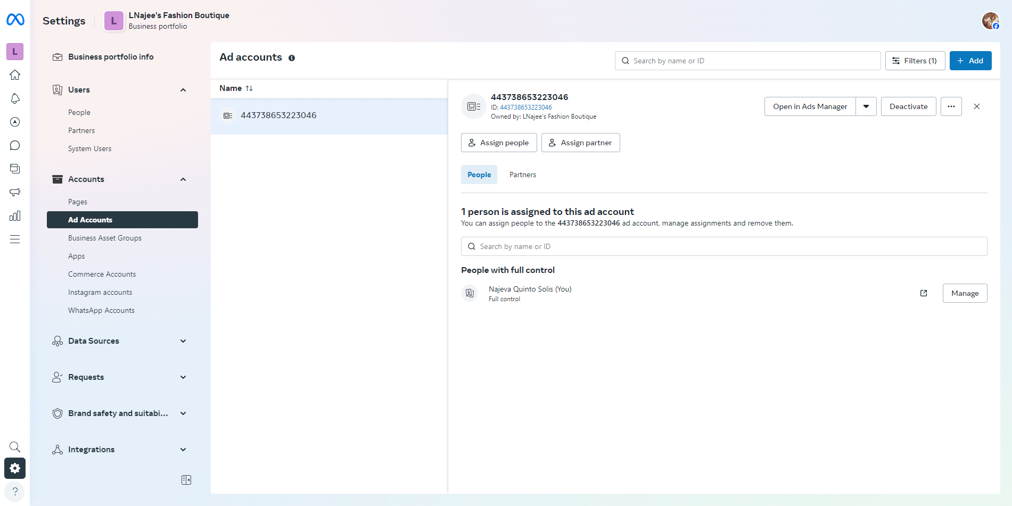Click Open in Ads Manager
The width and height of the screenshot is (1012, 506).
810,106
